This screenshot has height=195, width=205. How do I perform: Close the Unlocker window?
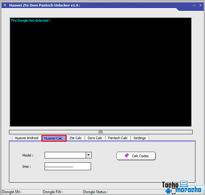point(200,5)
